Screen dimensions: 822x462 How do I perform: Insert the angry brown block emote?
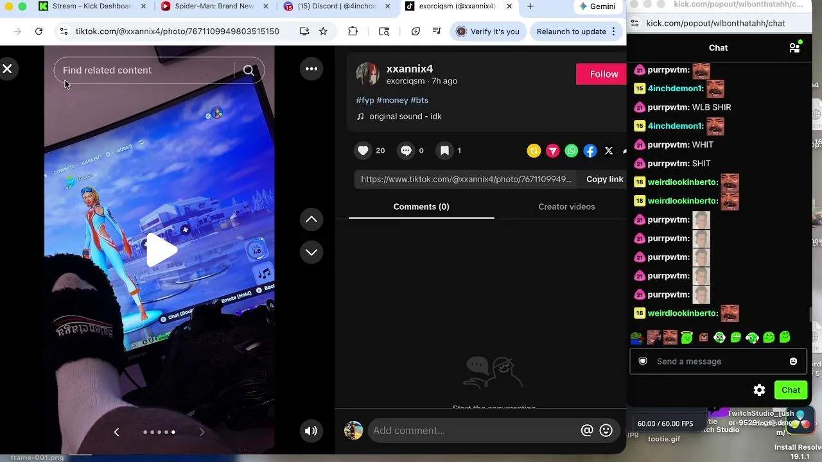pos(703,338)
